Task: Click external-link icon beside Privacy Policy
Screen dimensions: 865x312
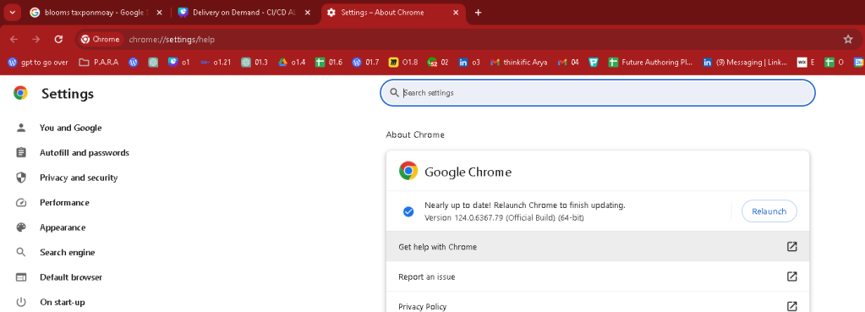Action: point(791,306)
